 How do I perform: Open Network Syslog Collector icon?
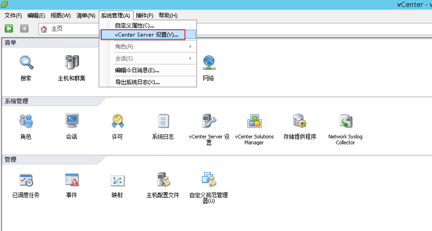pos(346,121)
